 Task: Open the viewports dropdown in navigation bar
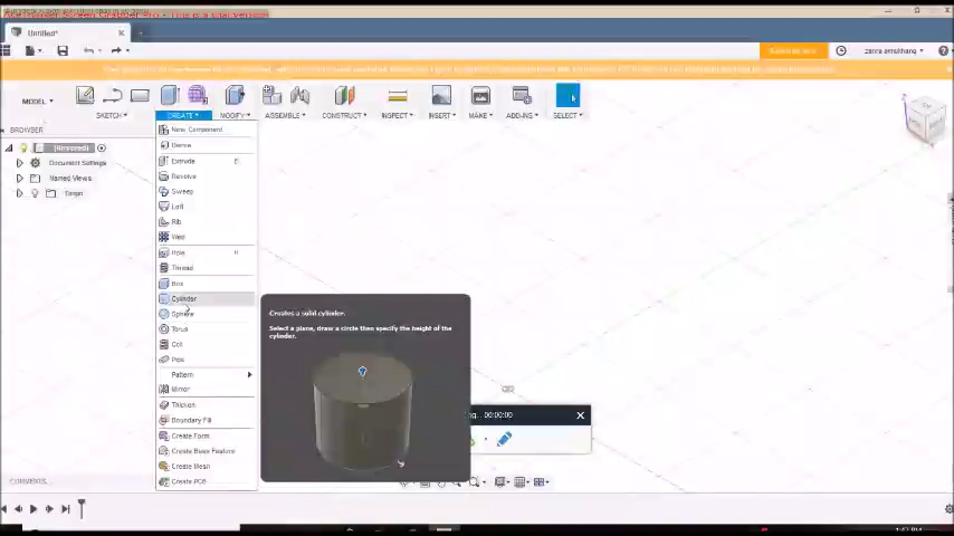541,482
